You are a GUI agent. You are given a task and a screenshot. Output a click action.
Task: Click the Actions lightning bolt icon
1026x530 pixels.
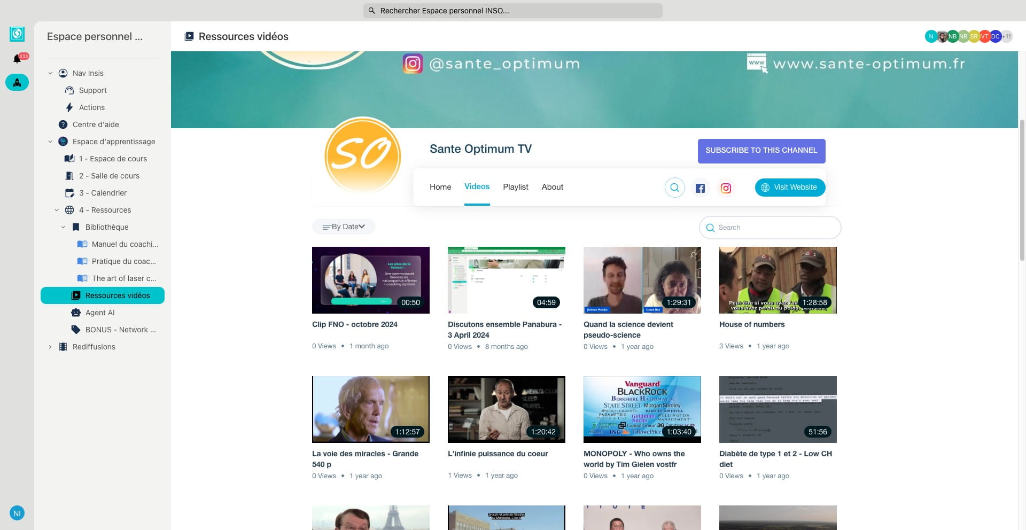click(69, 107)
